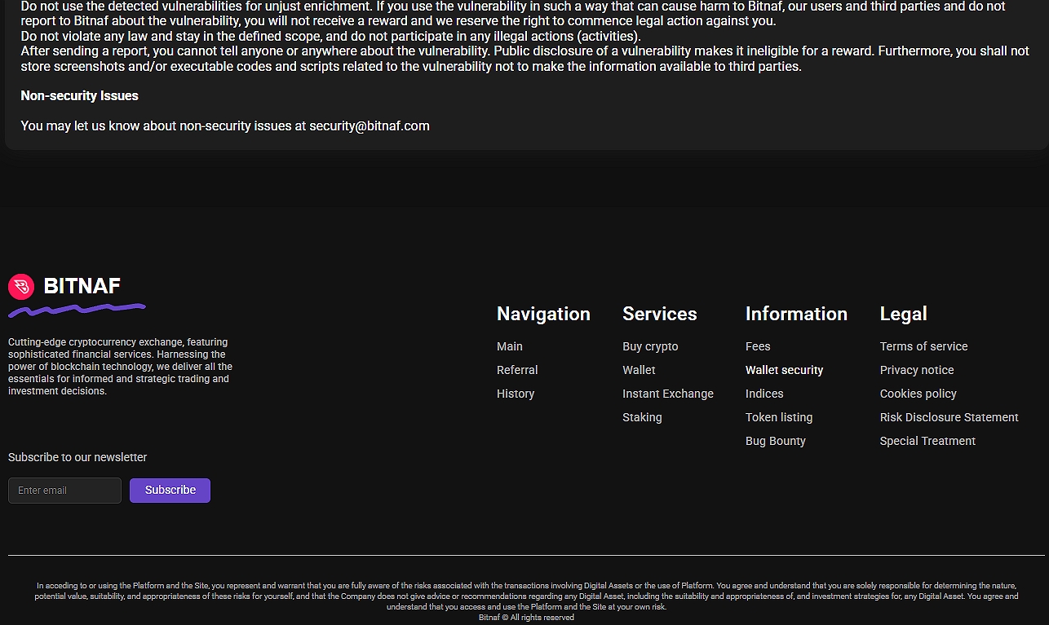Select the Special Treatment link
This screenshot has width=1049, height=625.
point(927,441)
